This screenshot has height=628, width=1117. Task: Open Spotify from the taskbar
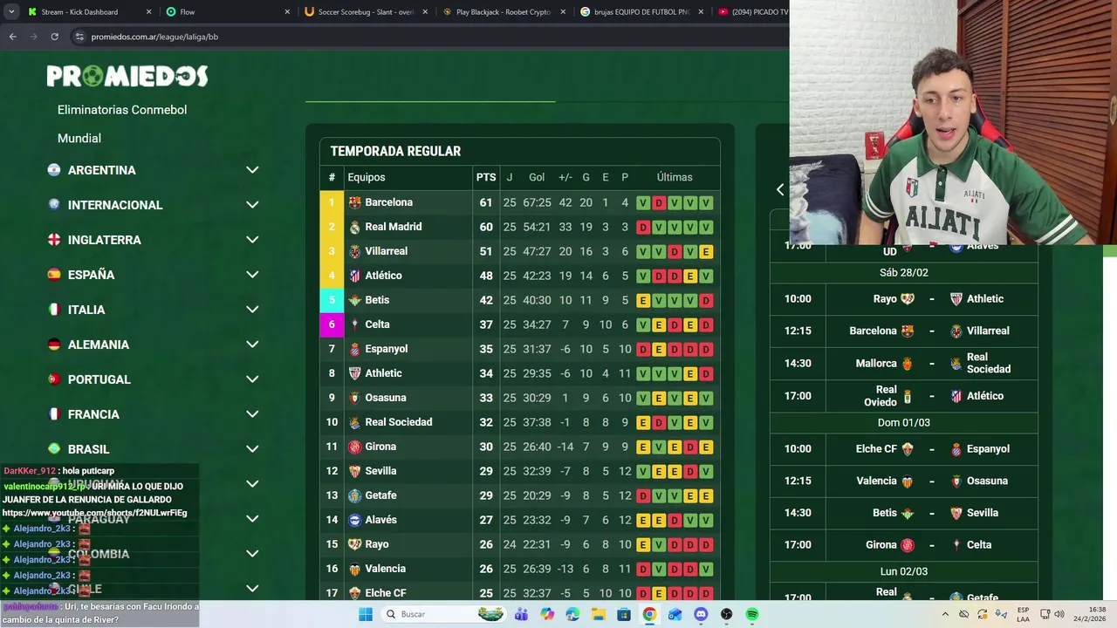click(x=752, y=614)
